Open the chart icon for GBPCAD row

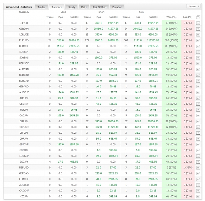(x=198, y=173)
